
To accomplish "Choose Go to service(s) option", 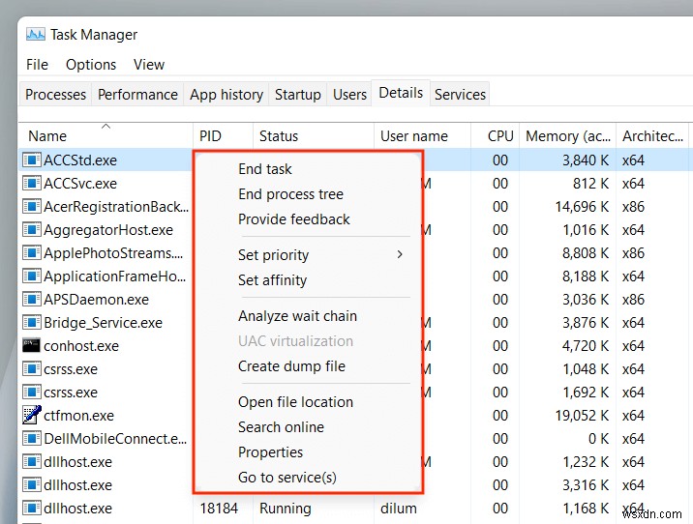I will pyautogui.click(x=287, y=478).
